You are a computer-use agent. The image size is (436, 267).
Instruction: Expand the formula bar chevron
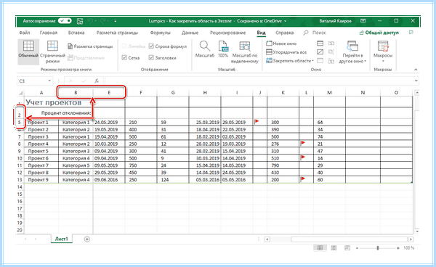(416, 81)
